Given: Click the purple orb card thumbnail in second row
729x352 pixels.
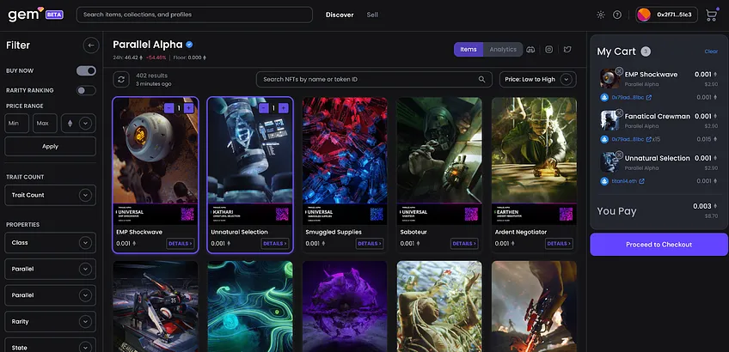Looking at the screenshot, I should click(345, 306).
